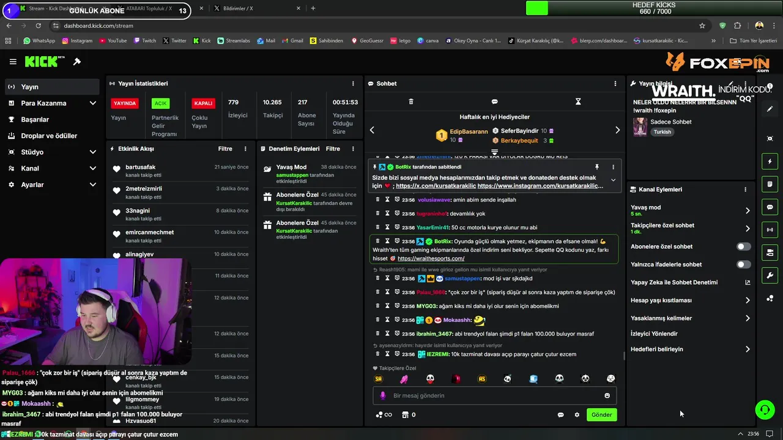Screen dimensions: 783x440
Task: Click broadcast signal icon in right toolbar
Action: [770, 230]
